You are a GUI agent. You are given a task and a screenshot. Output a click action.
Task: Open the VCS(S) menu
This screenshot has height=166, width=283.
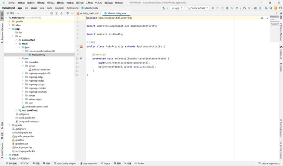tap(98, 3)
